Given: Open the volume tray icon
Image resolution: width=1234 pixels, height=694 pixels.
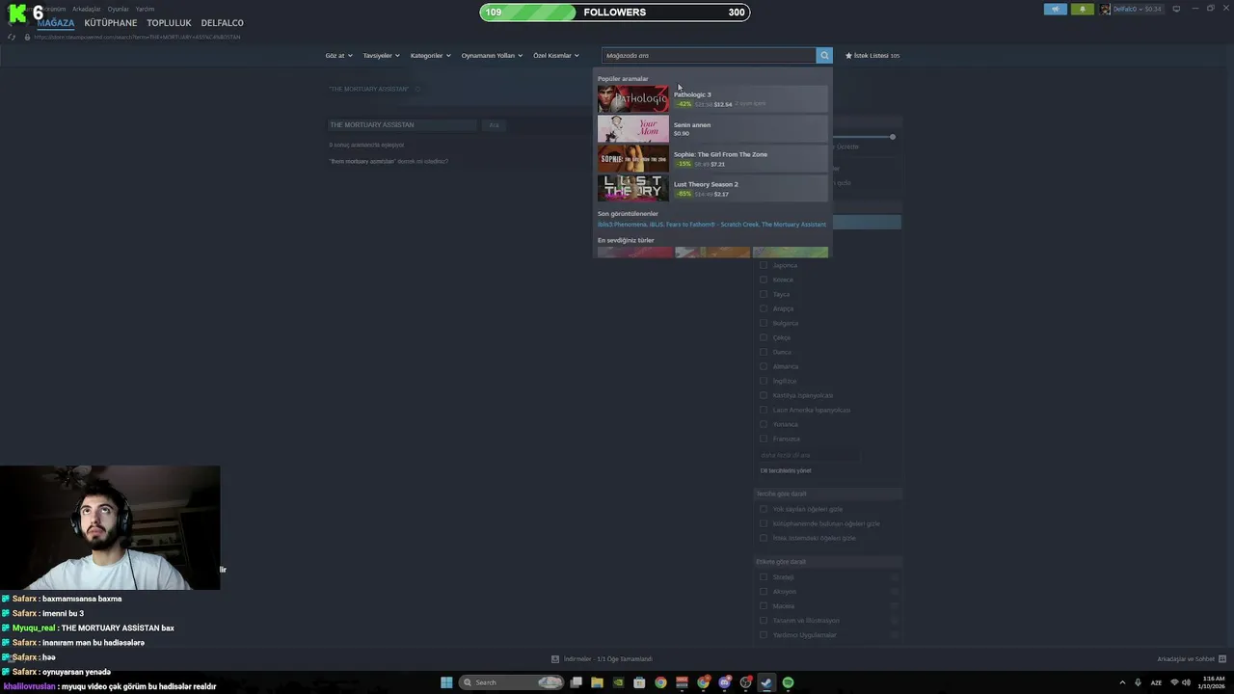Looking at the screenshot, I should click(x=1187, y=682).
